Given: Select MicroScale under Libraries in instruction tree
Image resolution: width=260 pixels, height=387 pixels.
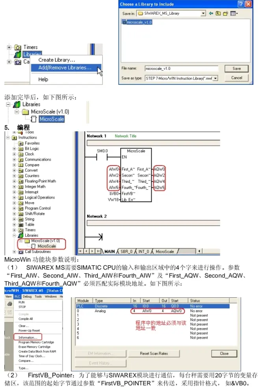Looking at the screenshot, I should click(46, 246).
